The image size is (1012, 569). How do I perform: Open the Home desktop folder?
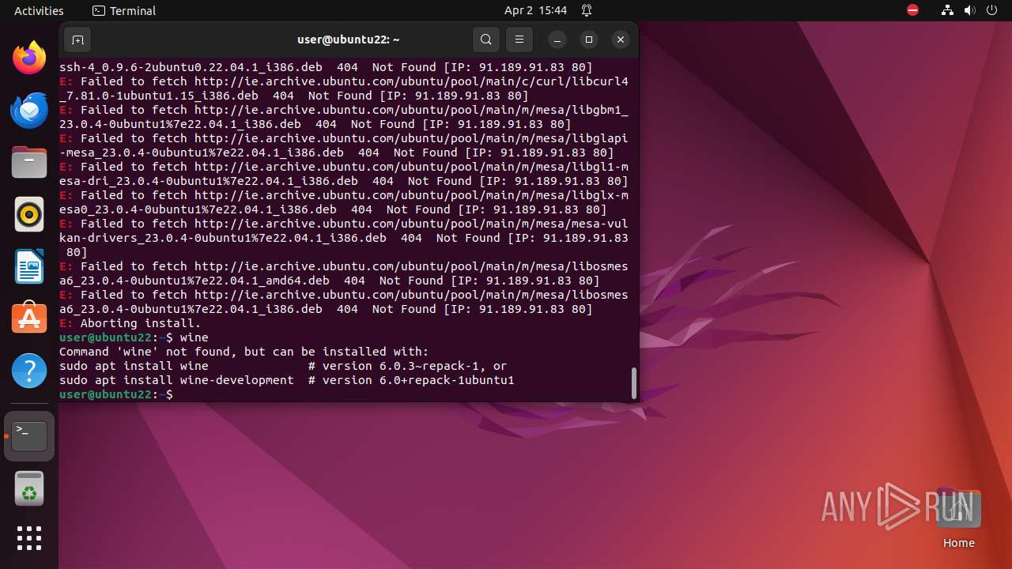(x=958, y=518)
